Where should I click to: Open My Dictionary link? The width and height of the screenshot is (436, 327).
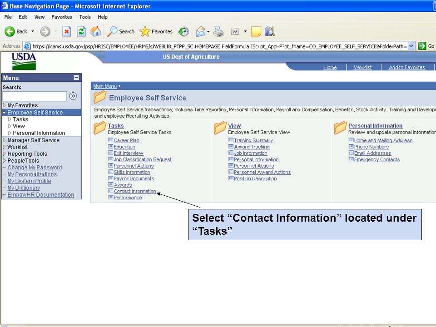click(x=24, y=188)
